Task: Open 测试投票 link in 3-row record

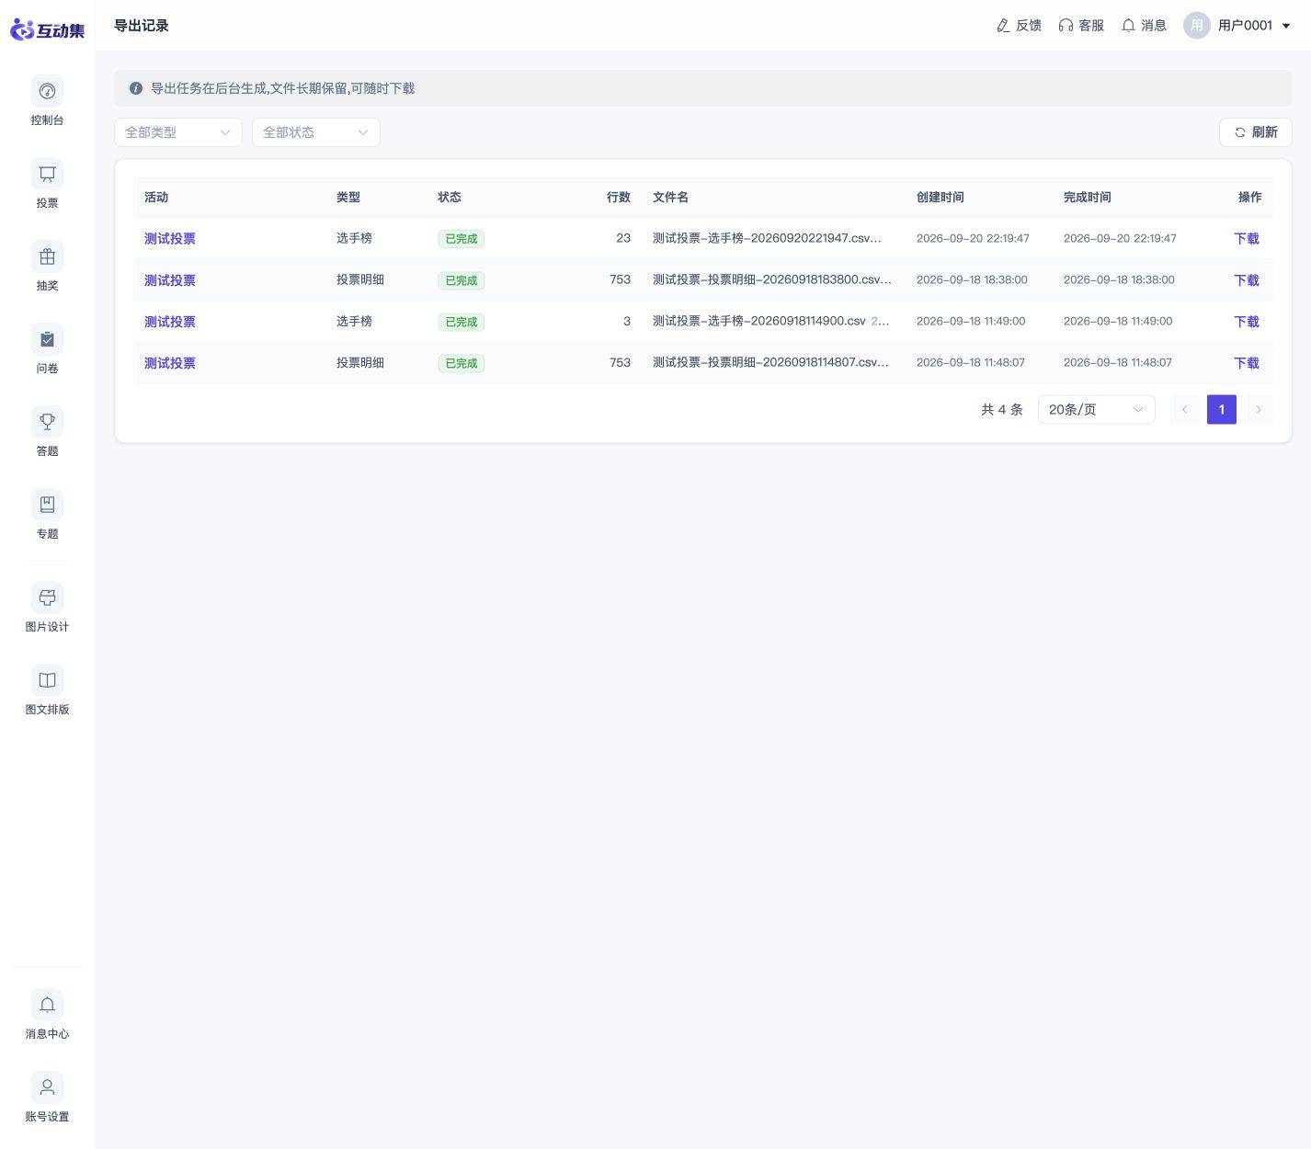Action: tap(170, 322)
